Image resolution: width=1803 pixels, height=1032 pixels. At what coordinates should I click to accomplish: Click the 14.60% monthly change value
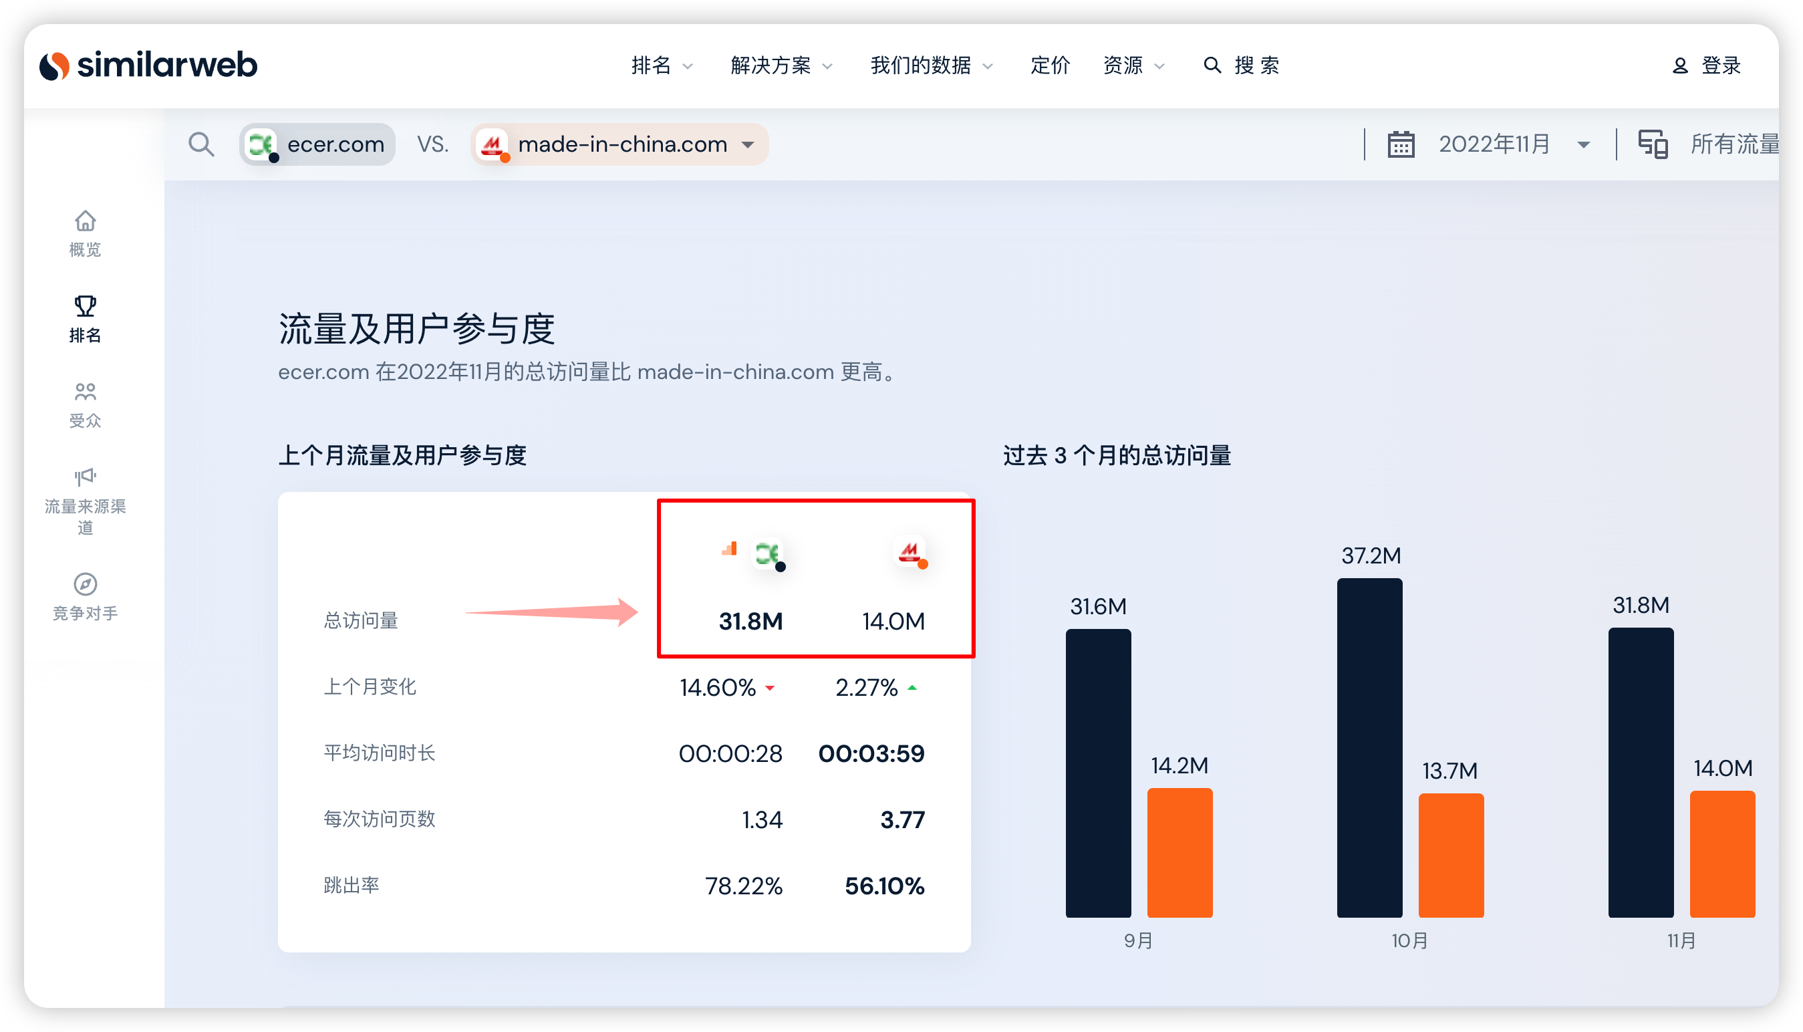717,687
